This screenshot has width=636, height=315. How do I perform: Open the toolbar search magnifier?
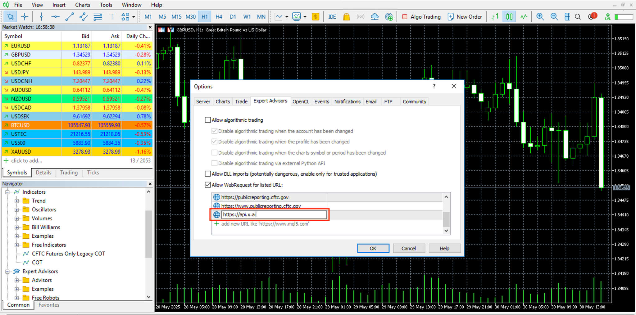click(578, 17)
